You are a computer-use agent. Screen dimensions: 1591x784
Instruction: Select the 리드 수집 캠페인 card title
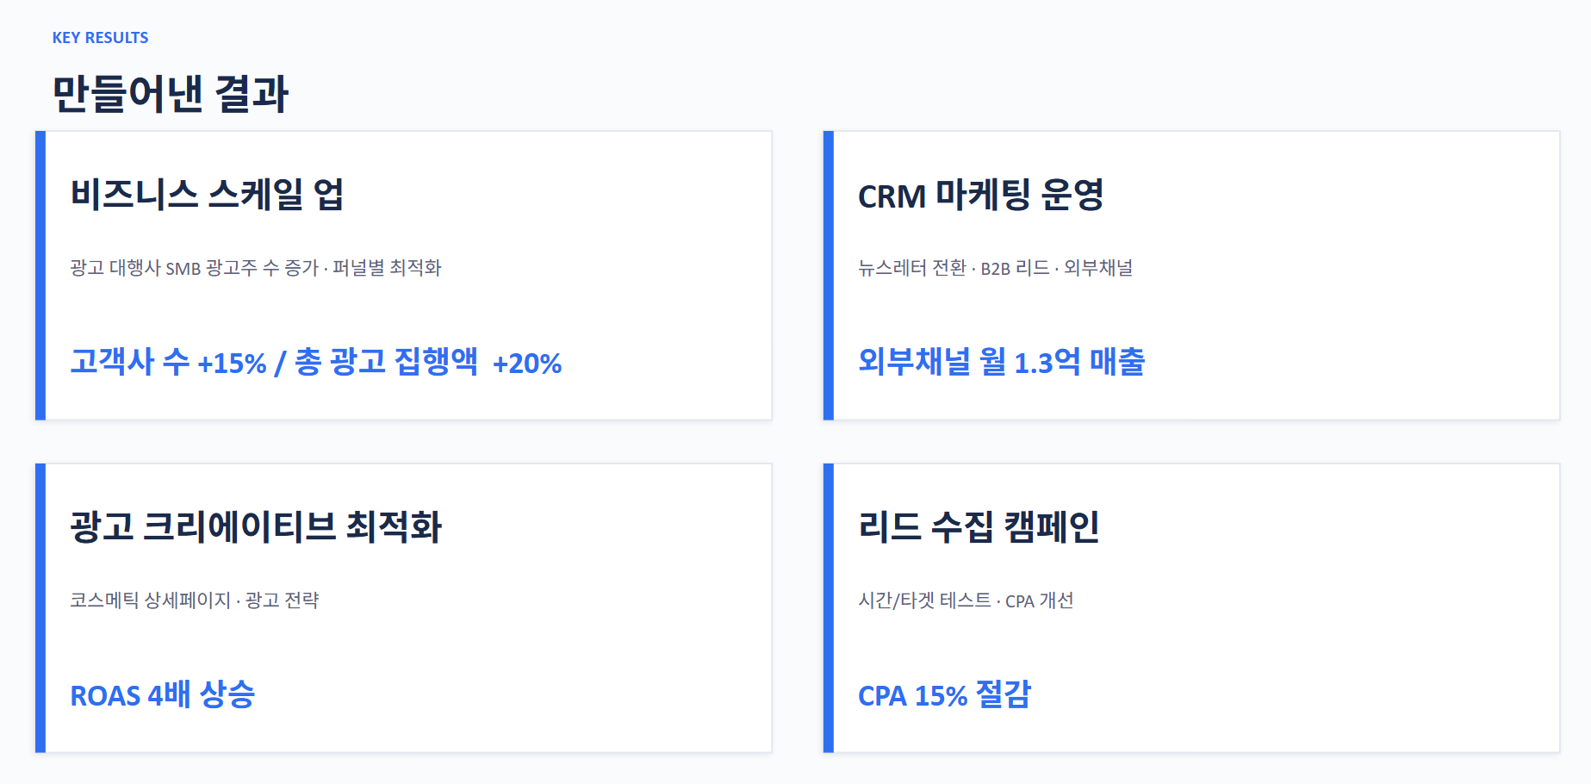[979, 527]
